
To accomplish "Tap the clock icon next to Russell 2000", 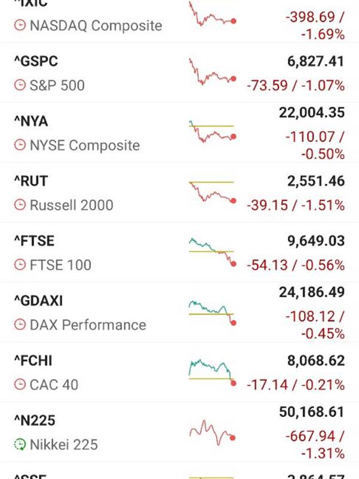I will tap(20, 205).
